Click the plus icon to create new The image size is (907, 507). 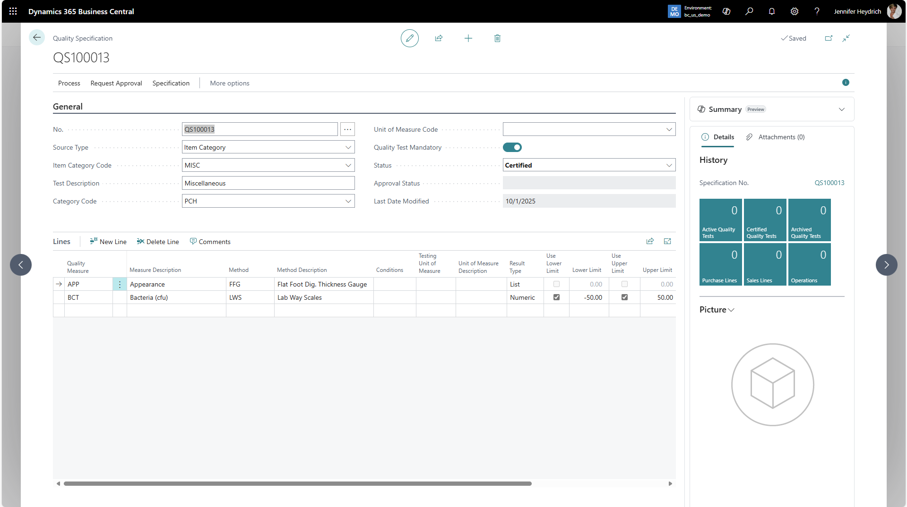pyautogui.click(x=468, y=38)
